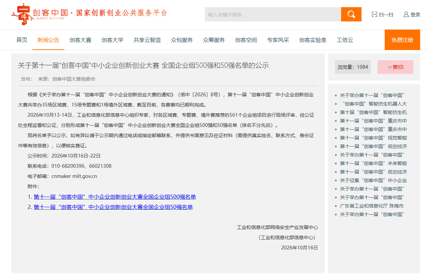The image size is (428, 279).
Task: Click the scan QR code icon
Action: (x=374, y=14)
